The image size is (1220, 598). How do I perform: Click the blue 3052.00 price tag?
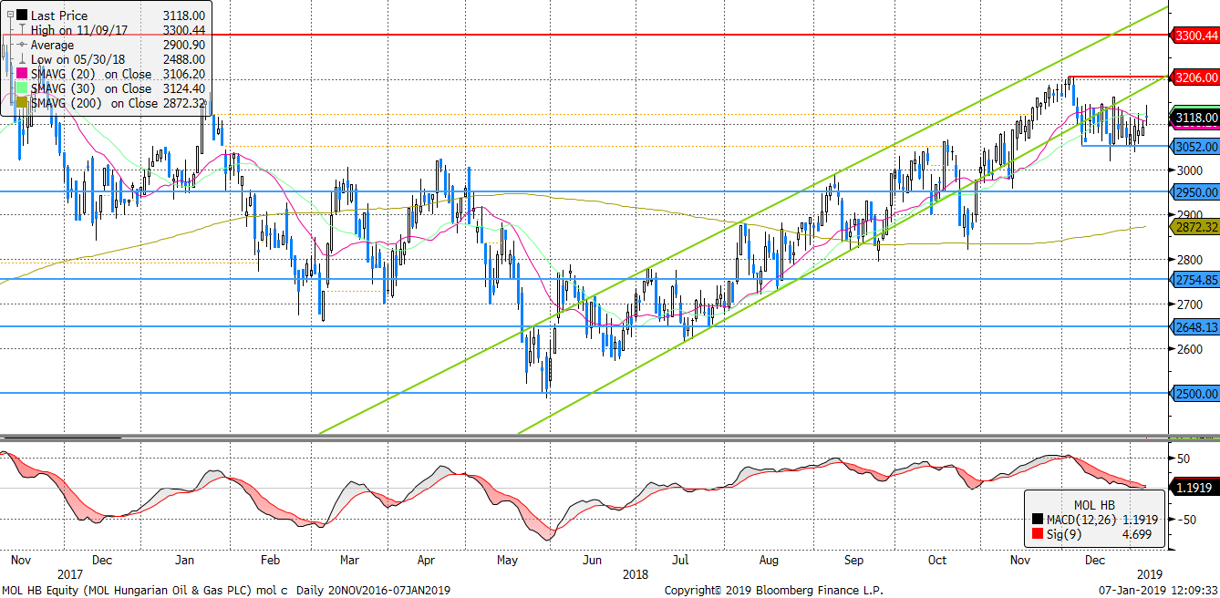1195,146
